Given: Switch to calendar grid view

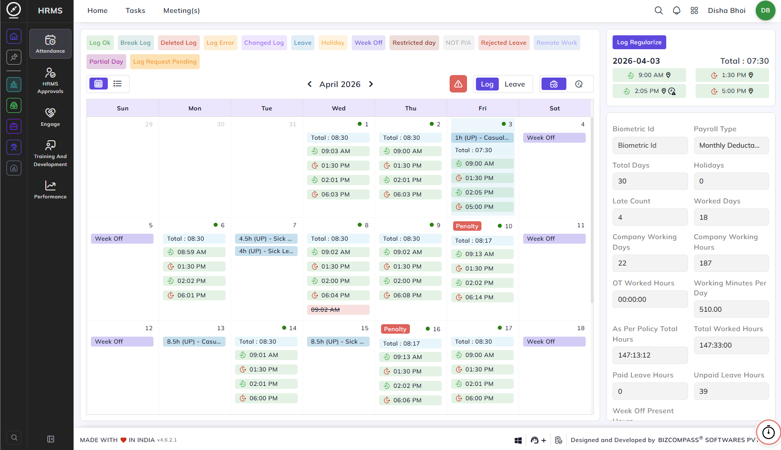Looking at the screenshot, I should click(x=98, y=84).
